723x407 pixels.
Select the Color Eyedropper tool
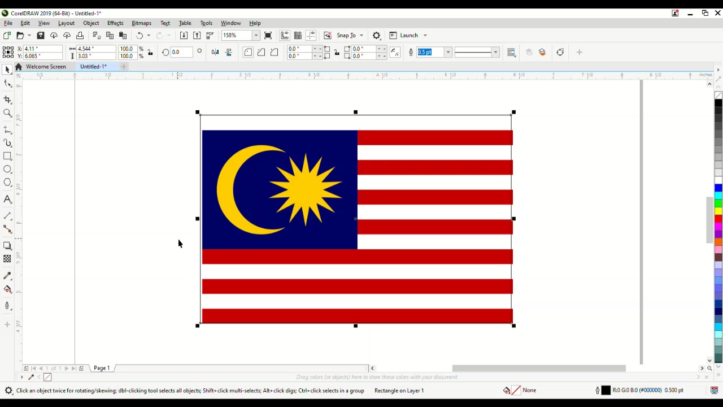tap(7, 276)
